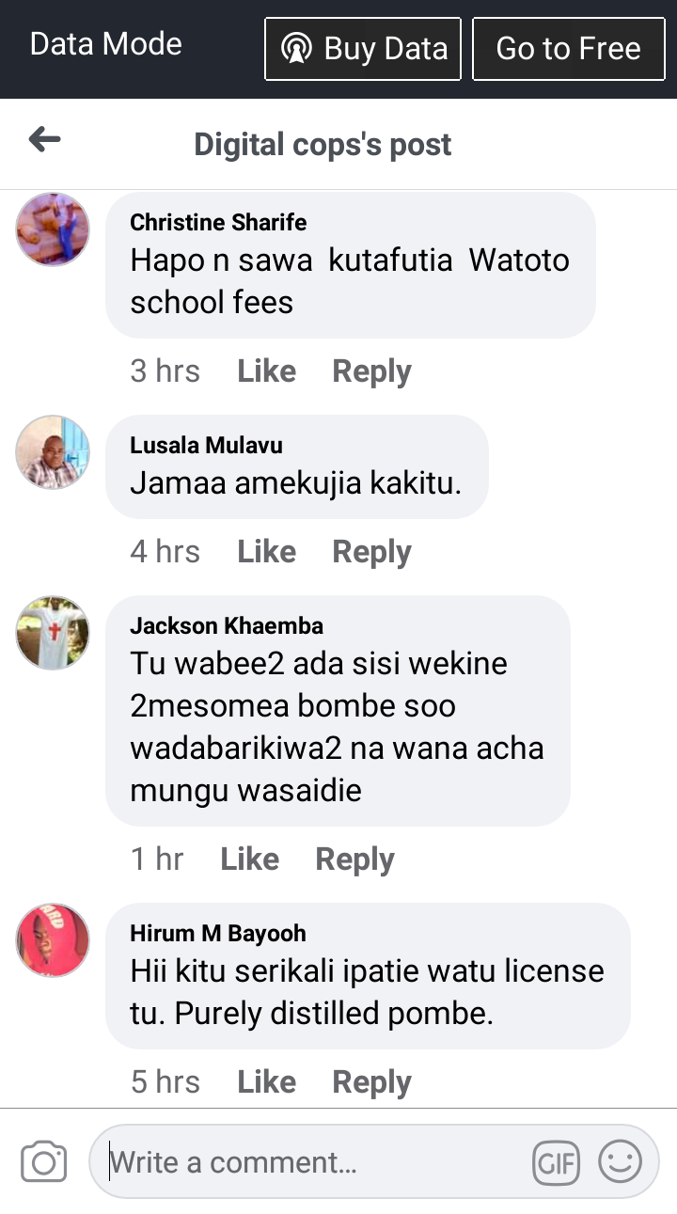The image size is (677, 1214).
Task: Like Jackson Khaemba's comment
Action: point(250,859)
